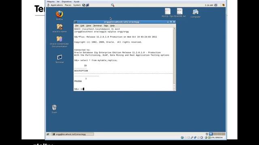Viewport: 259px width, 145px height.
Task: Open the VirtualBox Máquina menu
Action: (51, 2)
